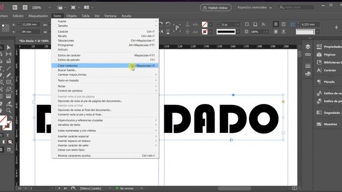Open the Ventana menu

(x=110, y=15)
